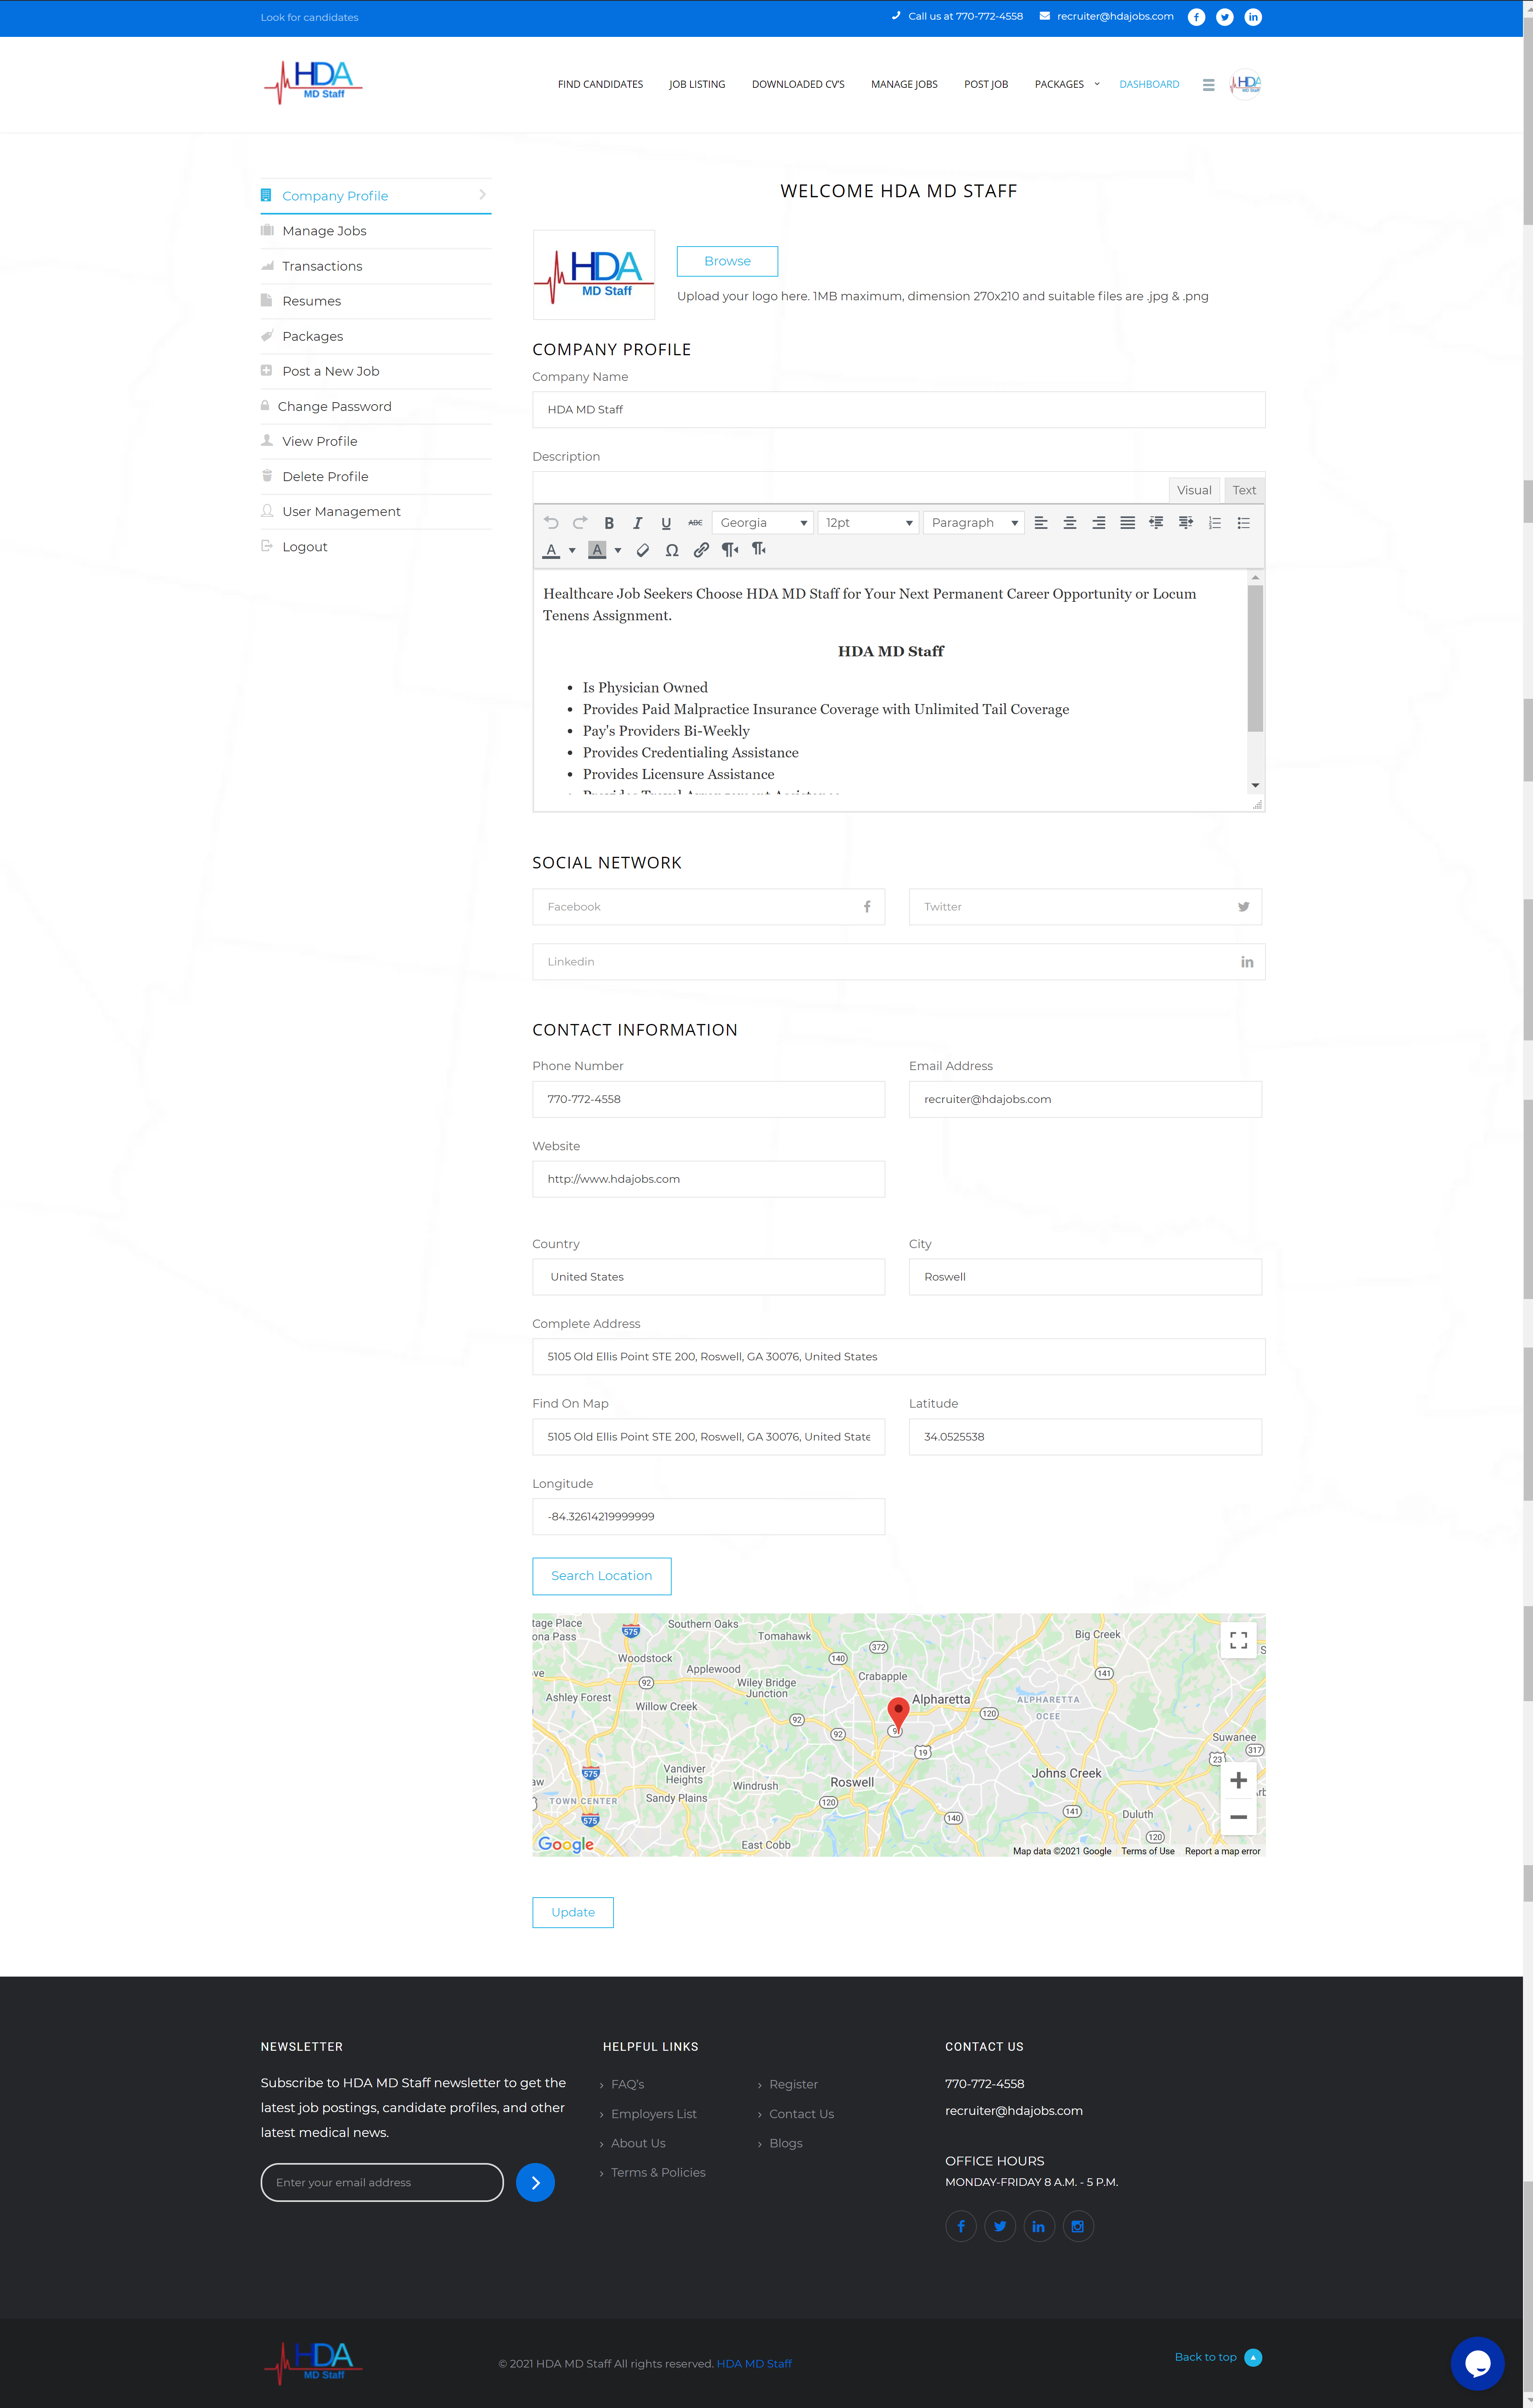Expand background color picker arrow
This screenshot has height=2408, width=1533.
click(x=618, y=550)
